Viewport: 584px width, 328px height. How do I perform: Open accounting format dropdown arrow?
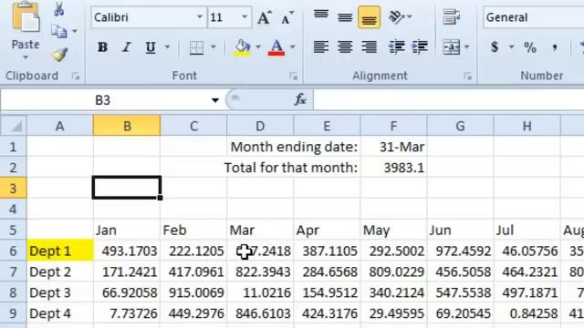[x=511, y=47]
